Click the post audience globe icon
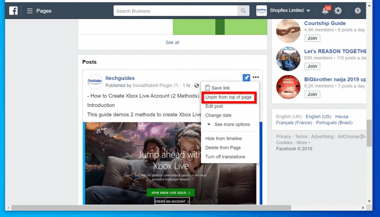380x217 pixels. 196,85
